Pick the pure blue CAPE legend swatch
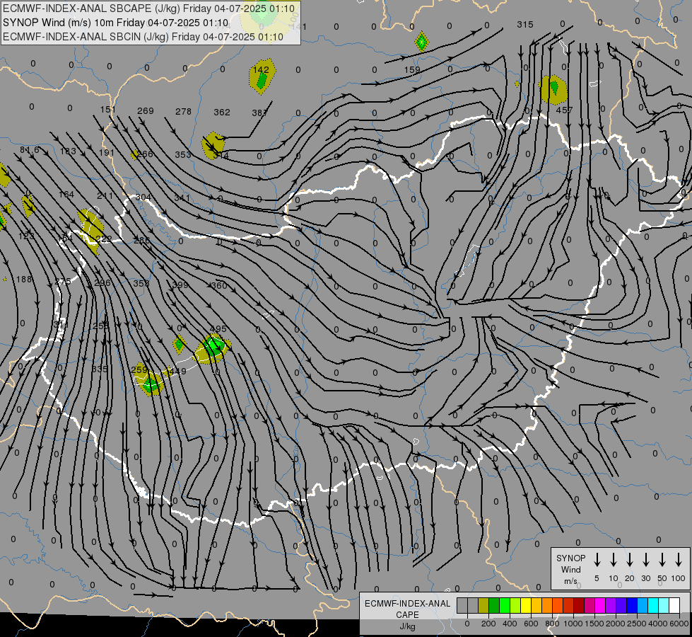This screenshot has height=637, width=692. pyautogui.click(x=631, y=606)
